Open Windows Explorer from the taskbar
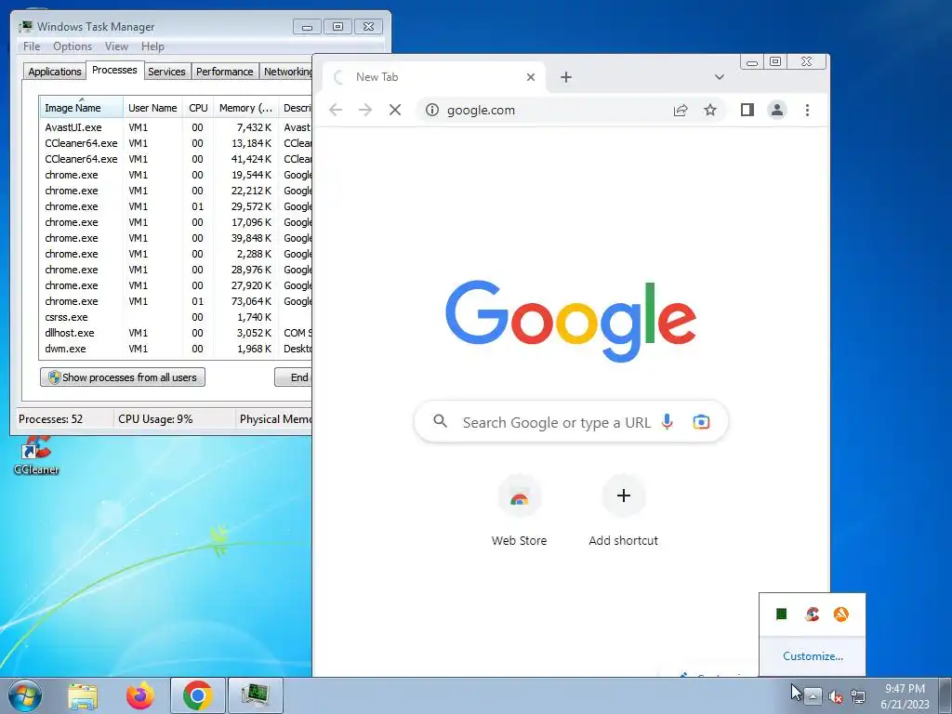This screenshot has width=952, height=714. coord(83,696)
